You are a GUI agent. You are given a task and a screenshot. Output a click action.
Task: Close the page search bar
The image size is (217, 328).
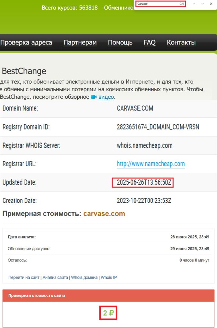point(211,4)
